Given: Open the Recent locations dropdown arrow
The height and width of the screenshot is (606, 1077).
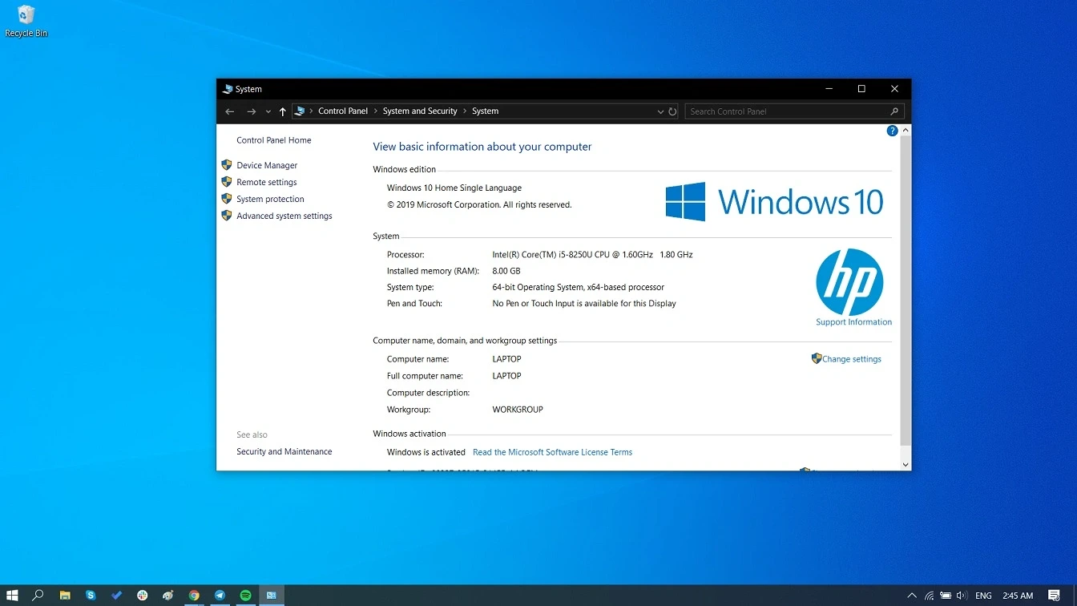Looking at the screenshot, I should (268, 111).
